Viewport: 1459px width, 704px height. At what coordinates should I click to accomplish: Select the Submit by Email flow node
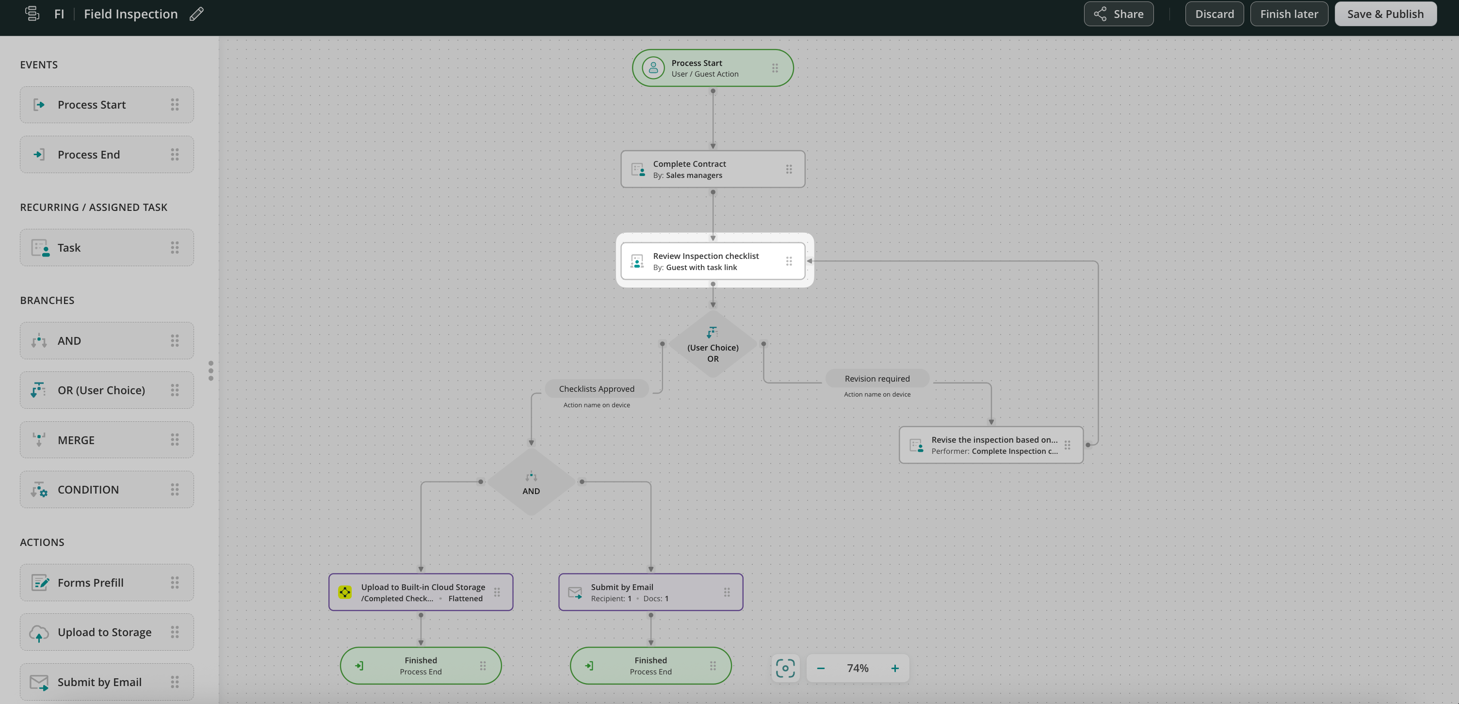pyautogui.click(x=649, y=592)
